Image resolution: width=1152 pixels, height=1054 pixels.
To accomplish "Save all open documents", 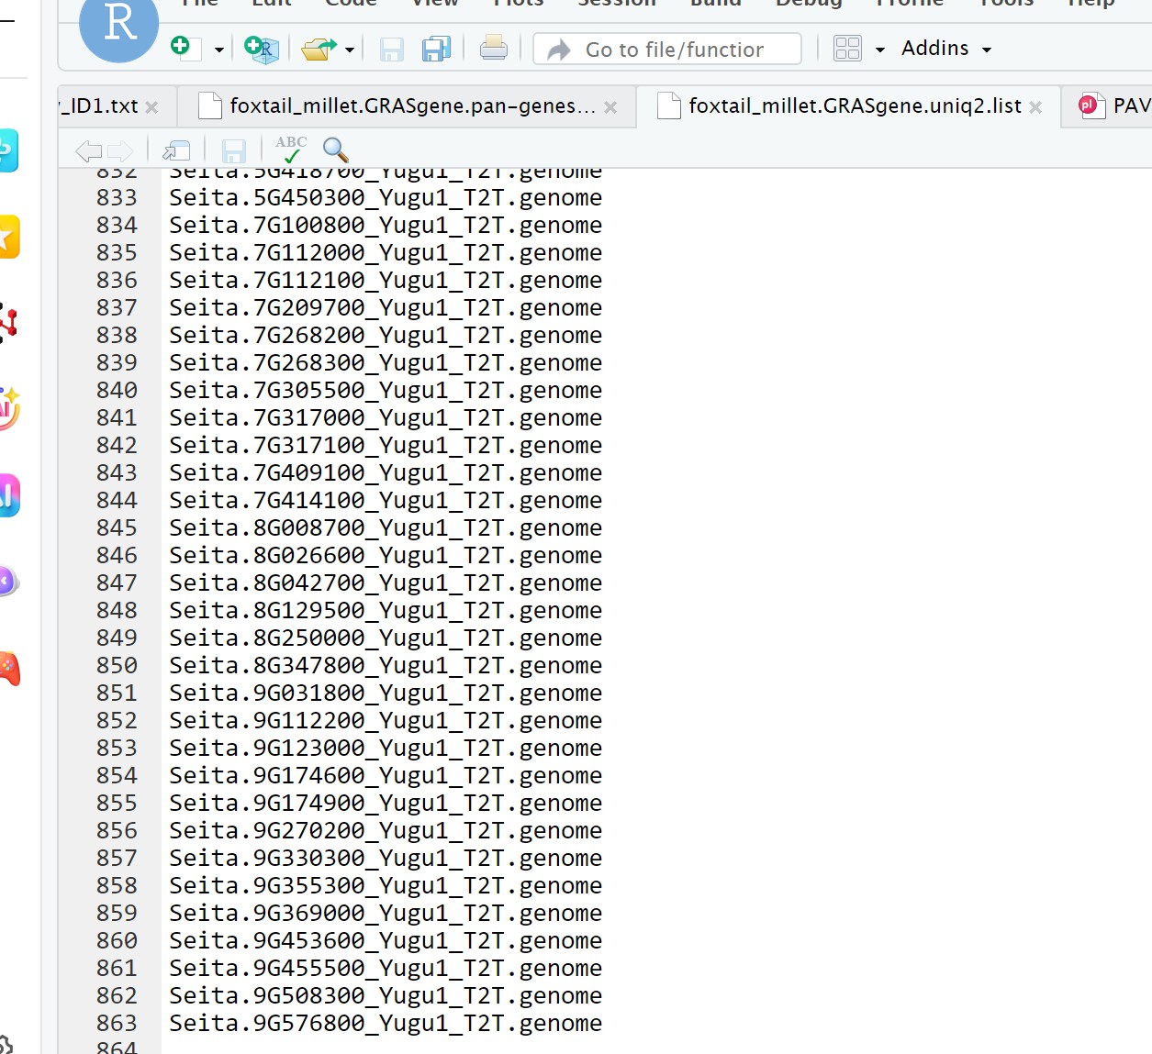I will [x=436, y=49].
